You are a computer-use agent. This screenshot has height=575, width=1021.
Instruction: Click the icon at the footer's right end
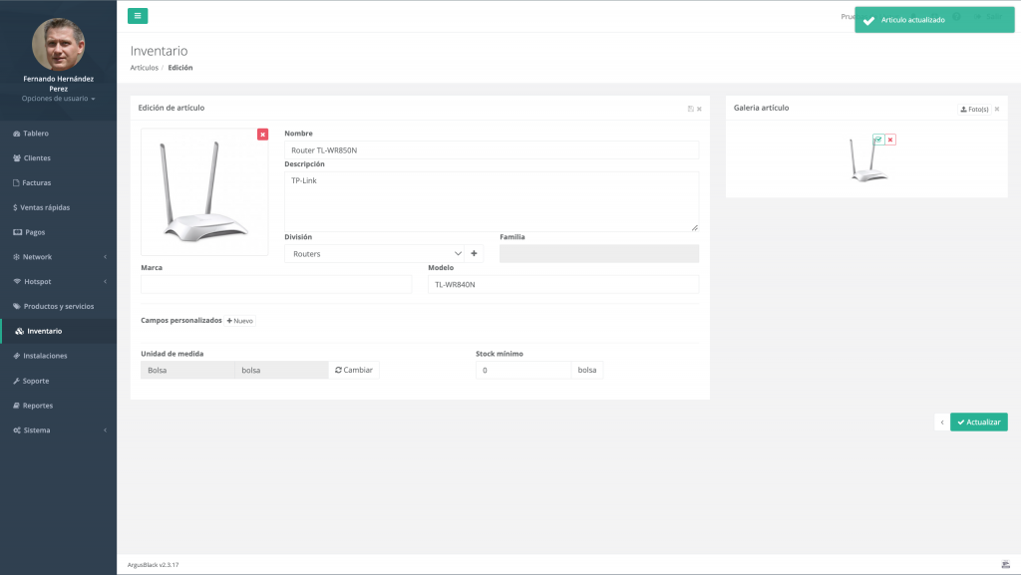click(x=1005, y=565)
